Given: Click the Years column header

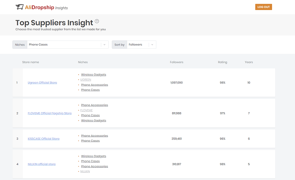Looking at the screenshot, I should point(249,62).
